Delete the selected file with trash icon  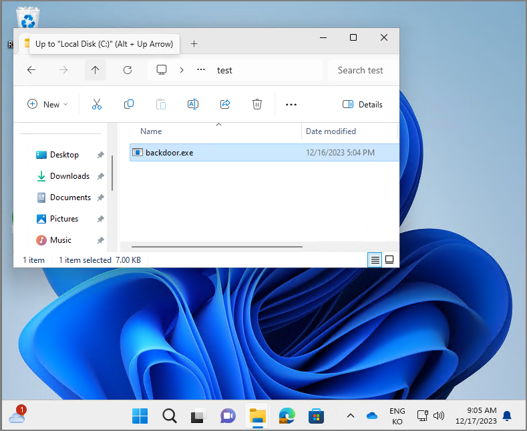tap(257, 104)
